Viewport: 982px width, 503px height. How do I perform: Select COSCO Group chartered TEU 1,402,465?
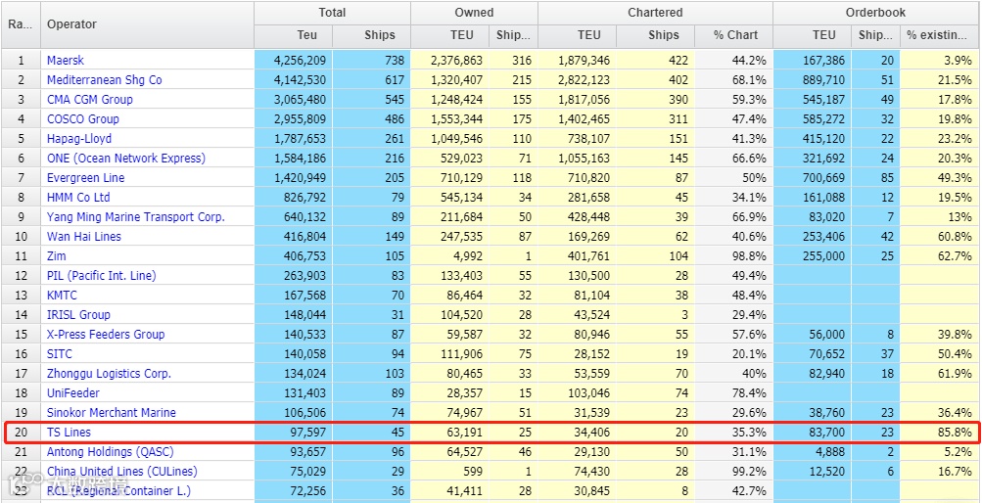click(577, 118)
